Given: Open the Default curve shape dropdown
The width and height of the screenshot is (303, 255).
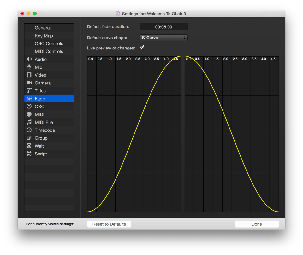Looking at the screenshot, I should (163, 38).
